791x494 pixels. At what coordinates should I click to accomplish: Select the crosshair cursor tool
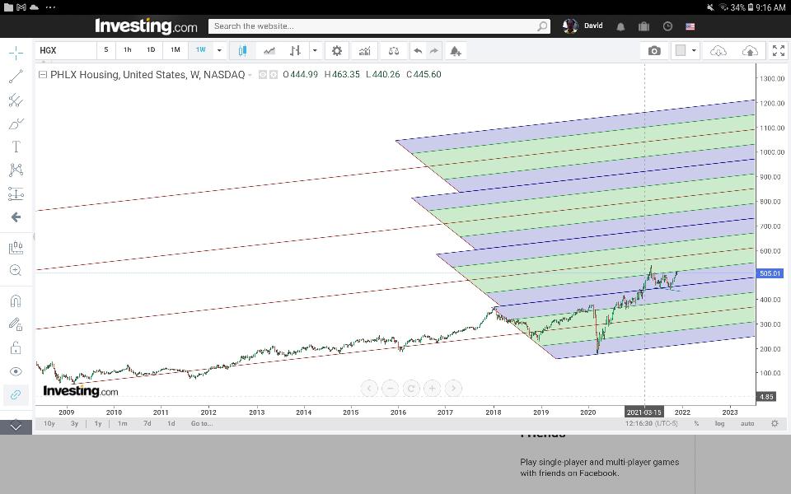(16, 53)
